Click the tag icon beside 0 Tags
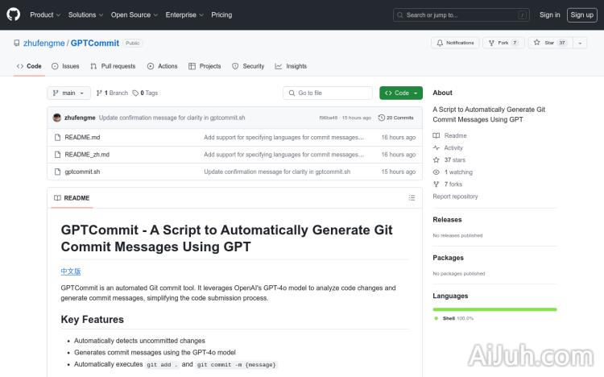This screenshot has width=604, height=377. pyautogui.click(x=135, y=93)
